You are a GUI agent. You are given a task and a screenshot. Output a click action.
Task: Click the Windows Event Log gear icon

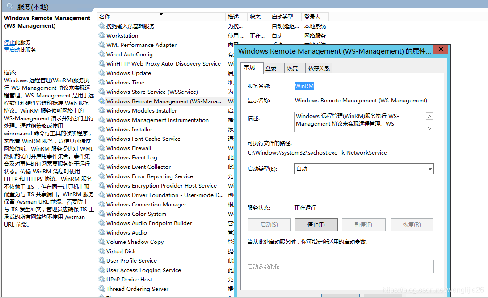[x=102, y=157]
